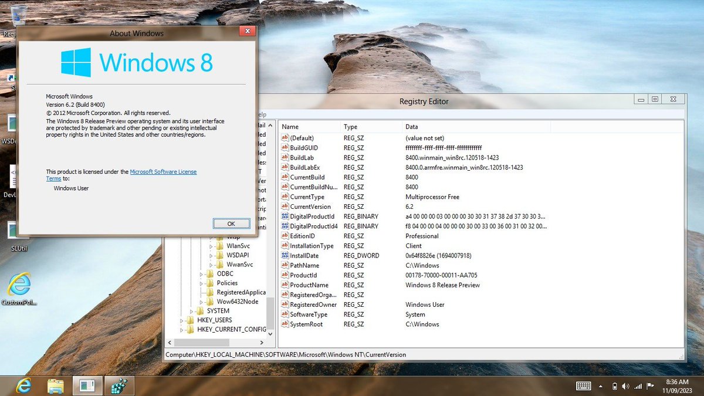Click the OK button in About Windows
This screenshot has height=396, width=704.
point(231,224)
